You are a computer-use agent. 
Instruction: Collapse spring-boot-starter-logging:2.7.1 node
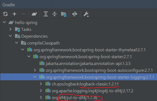tap(35, 77)
